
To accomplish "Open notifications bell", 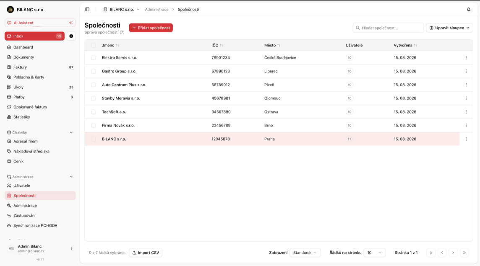I will pos(469,10).
